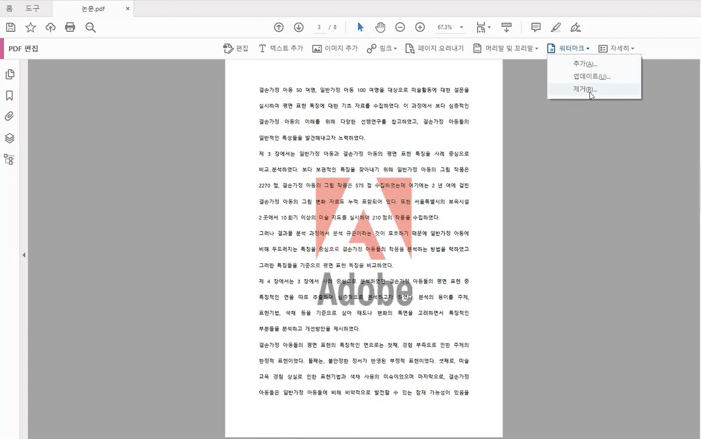This screenshot has height=439, width=701.
Task: Print the document with printer icon
Action: (70, 27)
